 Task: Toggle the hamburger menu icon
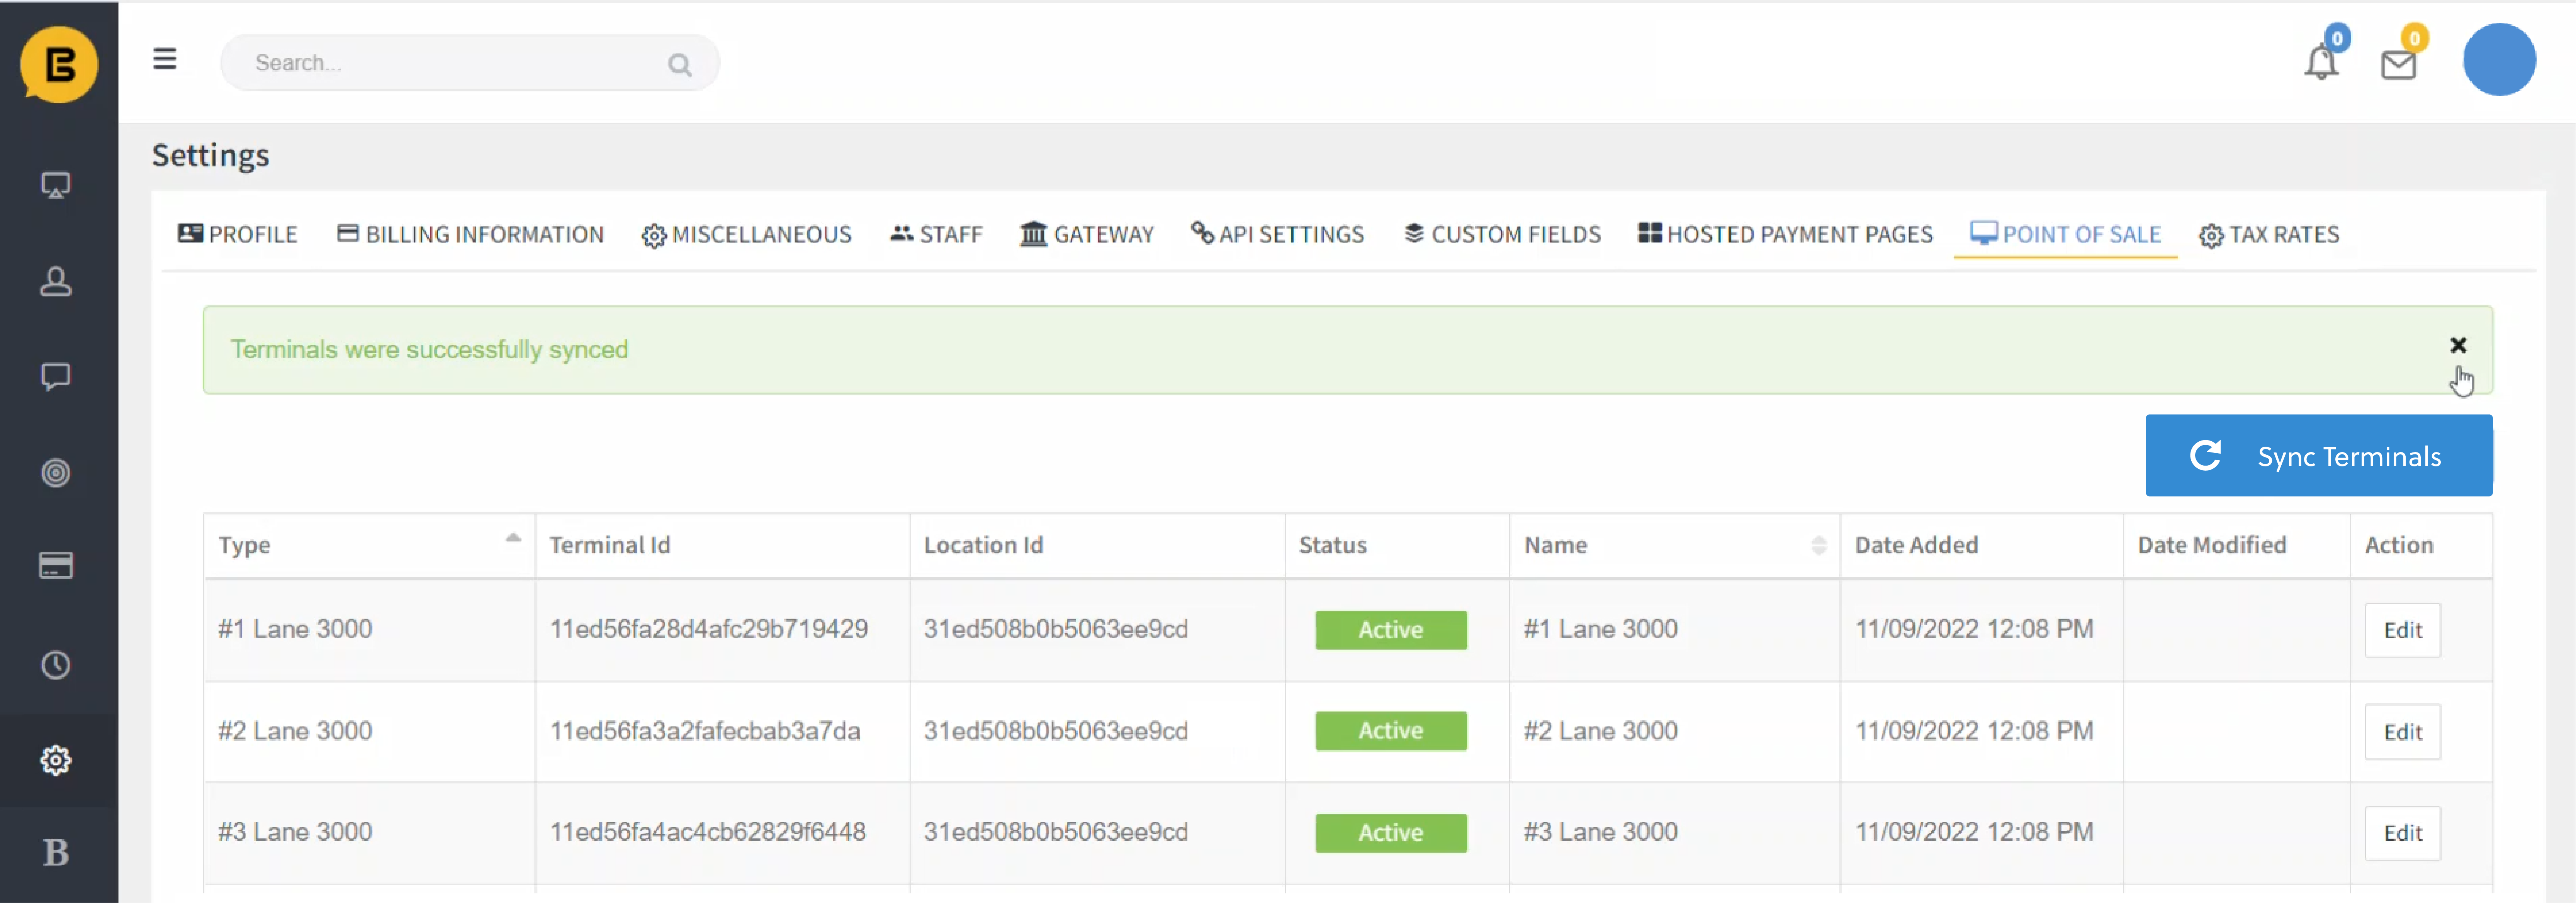[165, 60]
